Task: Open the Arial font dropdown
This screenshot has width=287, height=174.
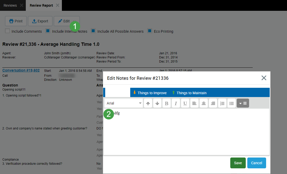Action: 124,103
